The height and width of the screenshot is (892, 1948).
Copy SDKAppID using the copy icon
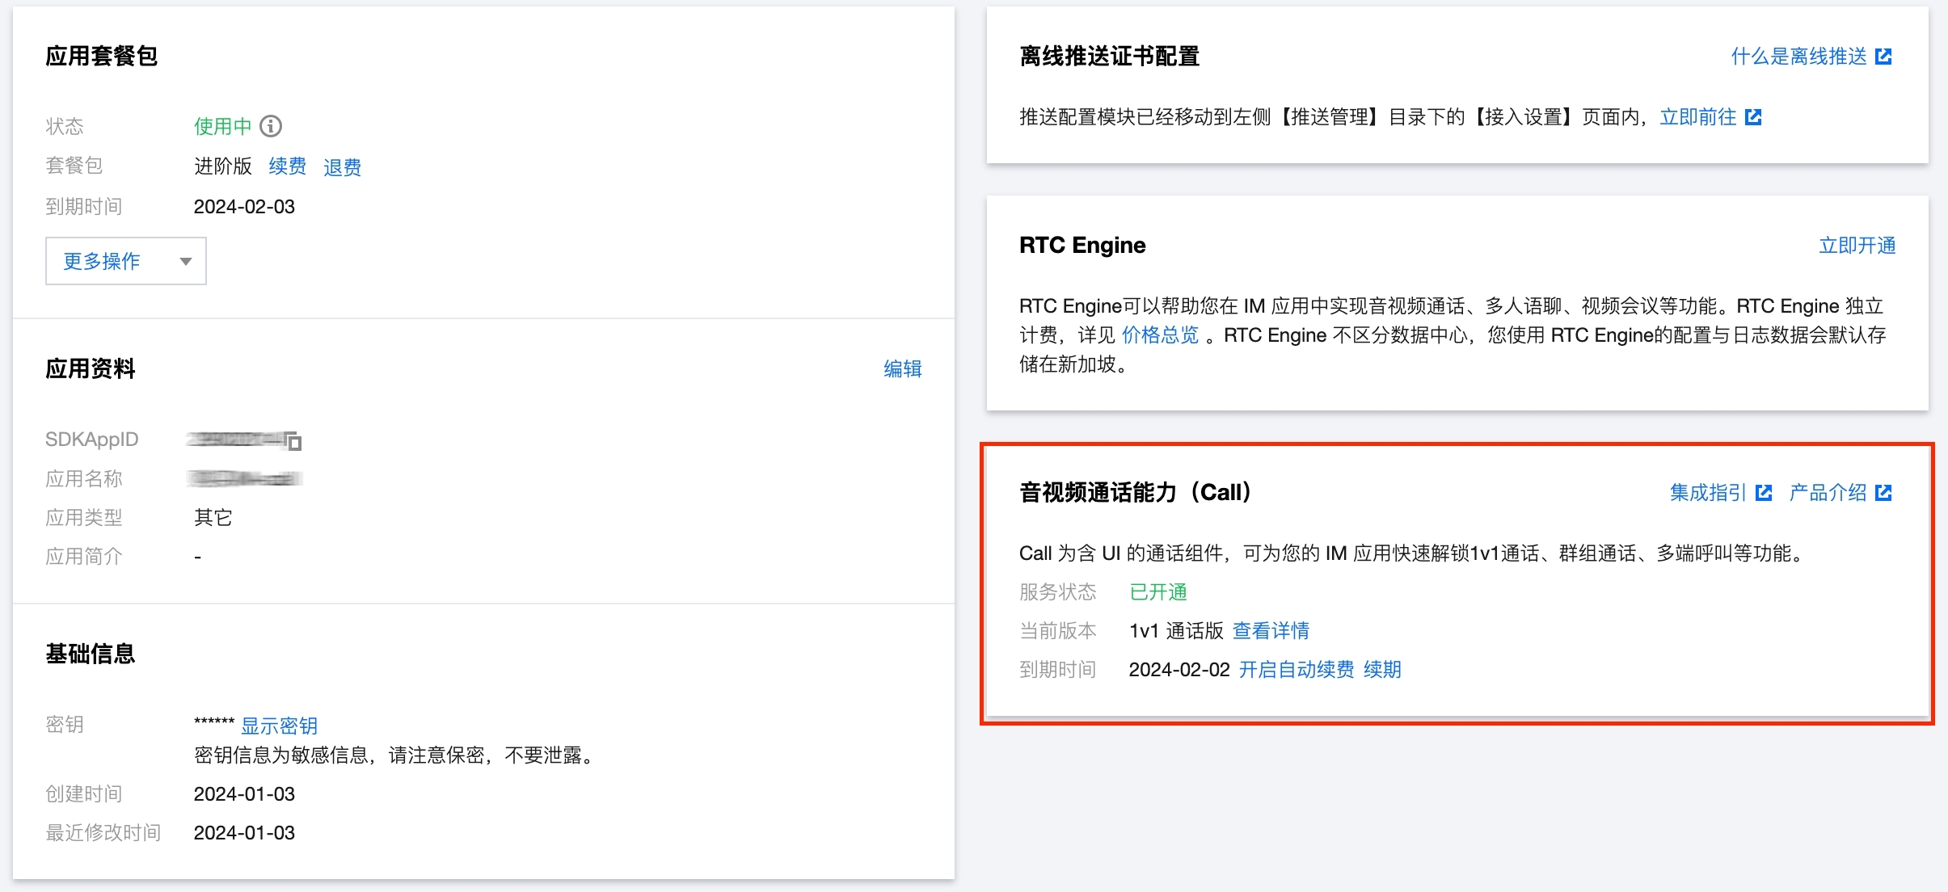(294, 441)
